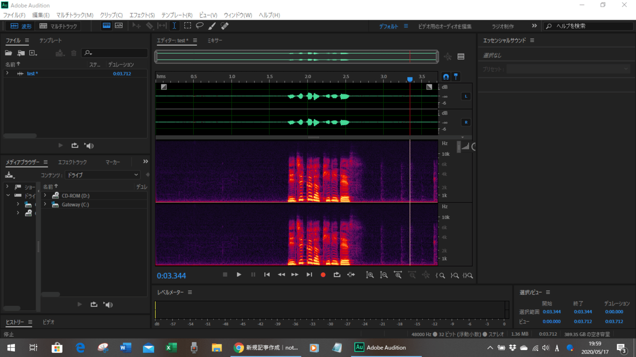The image size is (636, 357).
Task: Click the Zoom In (Amplitude) icon
Action: point(370,275)
